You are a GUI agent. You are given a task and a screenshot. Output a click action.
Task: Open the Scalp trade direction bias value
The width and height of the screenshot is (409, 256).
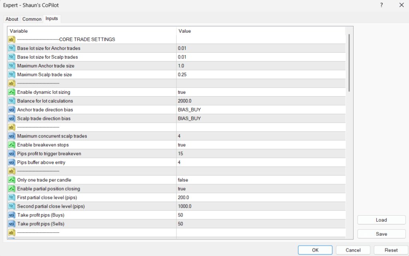pyautogui.click(x=261, y=118)
